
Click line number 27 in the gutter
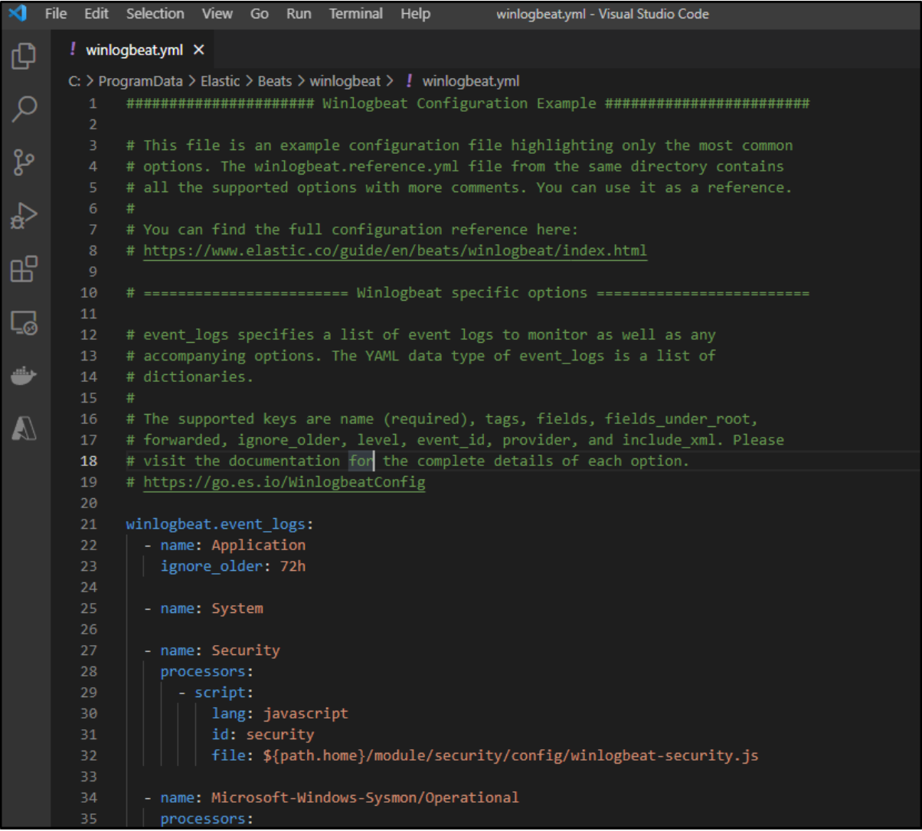[89, 650]
